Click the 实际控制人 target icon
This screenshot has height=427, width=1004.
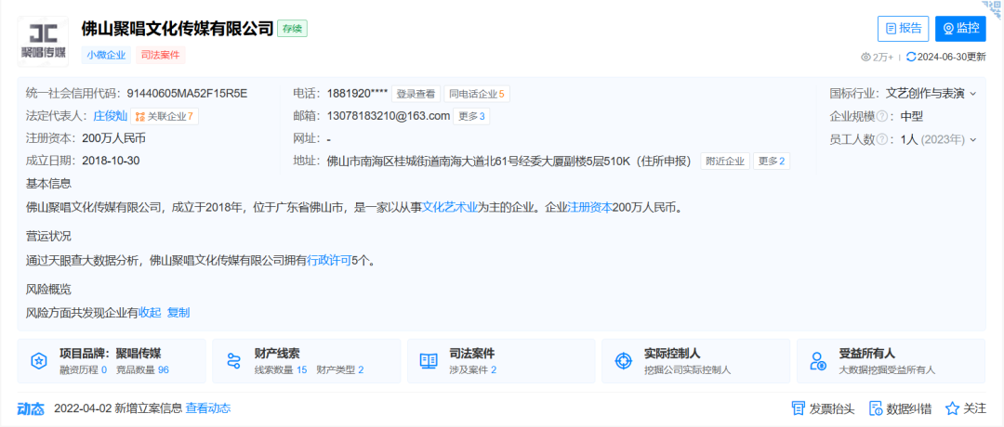pyautogui.click(x=623, y=361)
